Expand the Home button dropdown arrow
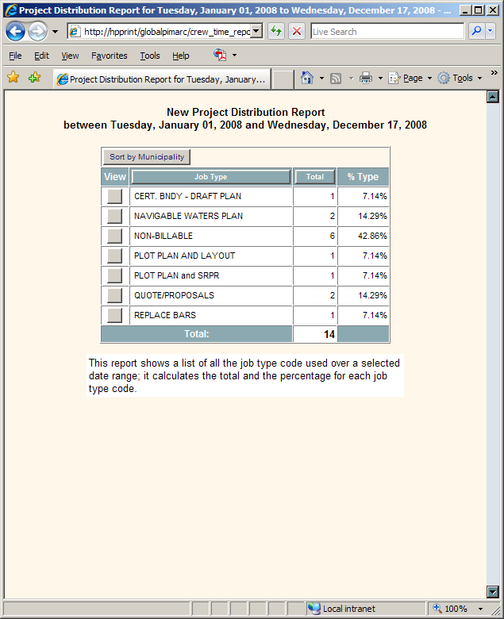The height and width of the screenshot is (619, 504). tap(321, 78)
